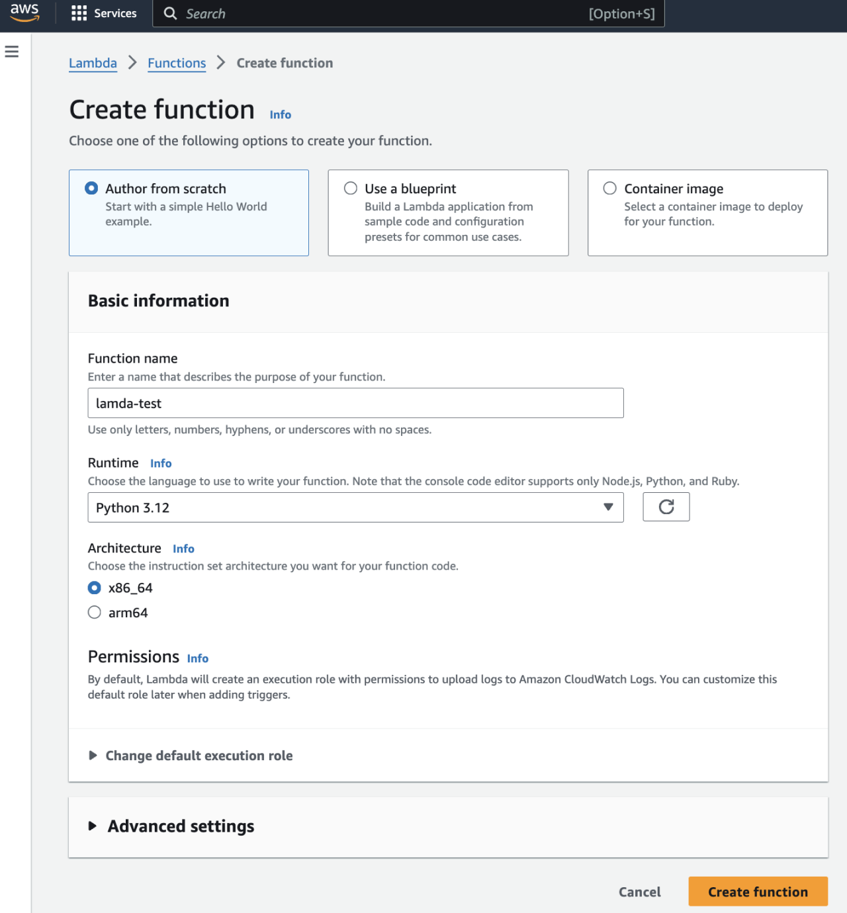This screenshot has width=847, height=913.
Task: Select Container image option
Action: pos(609,188)
